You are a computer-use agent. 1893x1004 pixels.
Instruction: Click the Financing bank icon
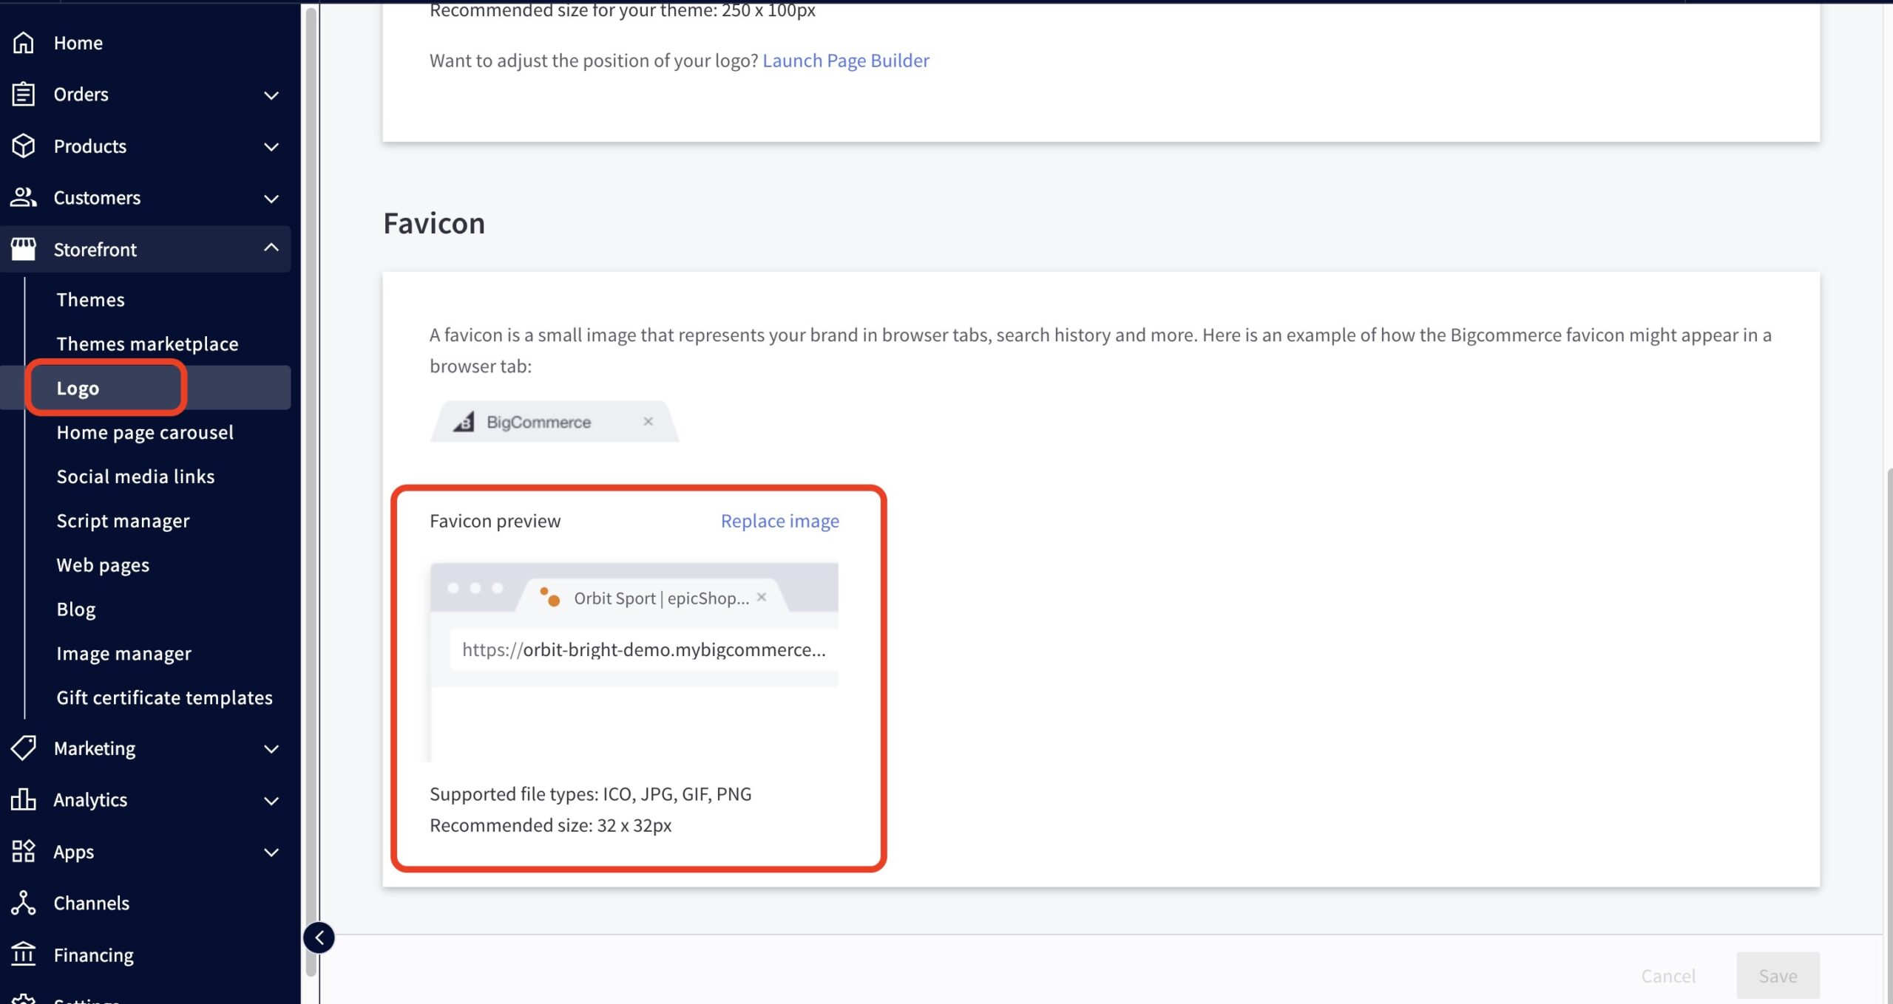pyautogui.click(x=24, y=955)
